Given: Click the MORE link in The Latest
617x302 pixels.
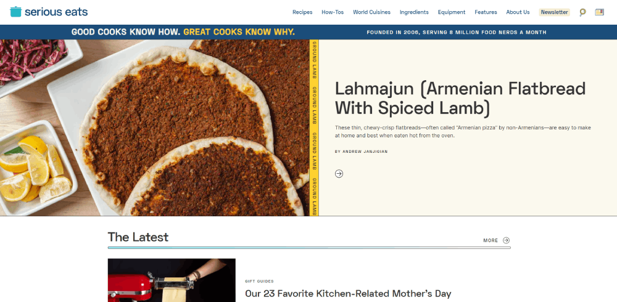Looking at the screenshot, I should [491, 240].
